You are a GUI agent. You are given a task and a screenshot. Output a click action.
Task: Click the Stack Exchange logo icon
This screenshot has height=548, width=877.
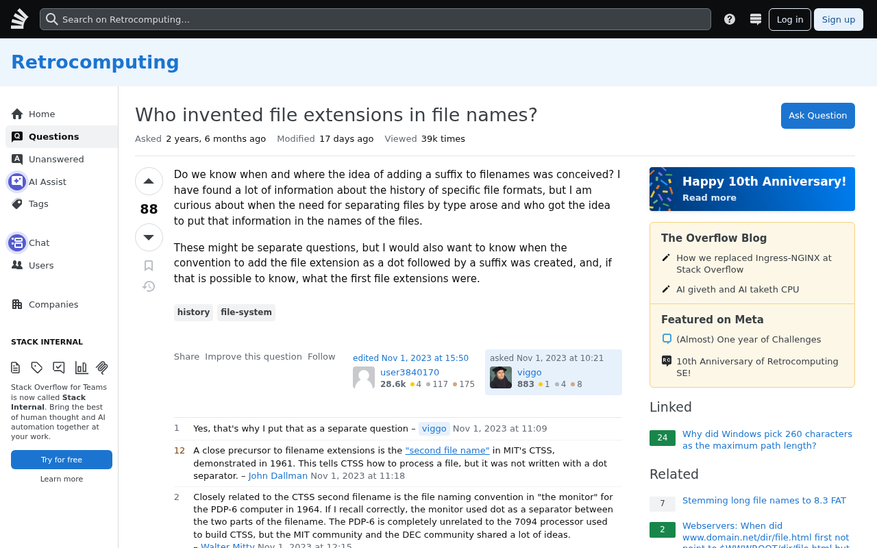tap(20, 19)
